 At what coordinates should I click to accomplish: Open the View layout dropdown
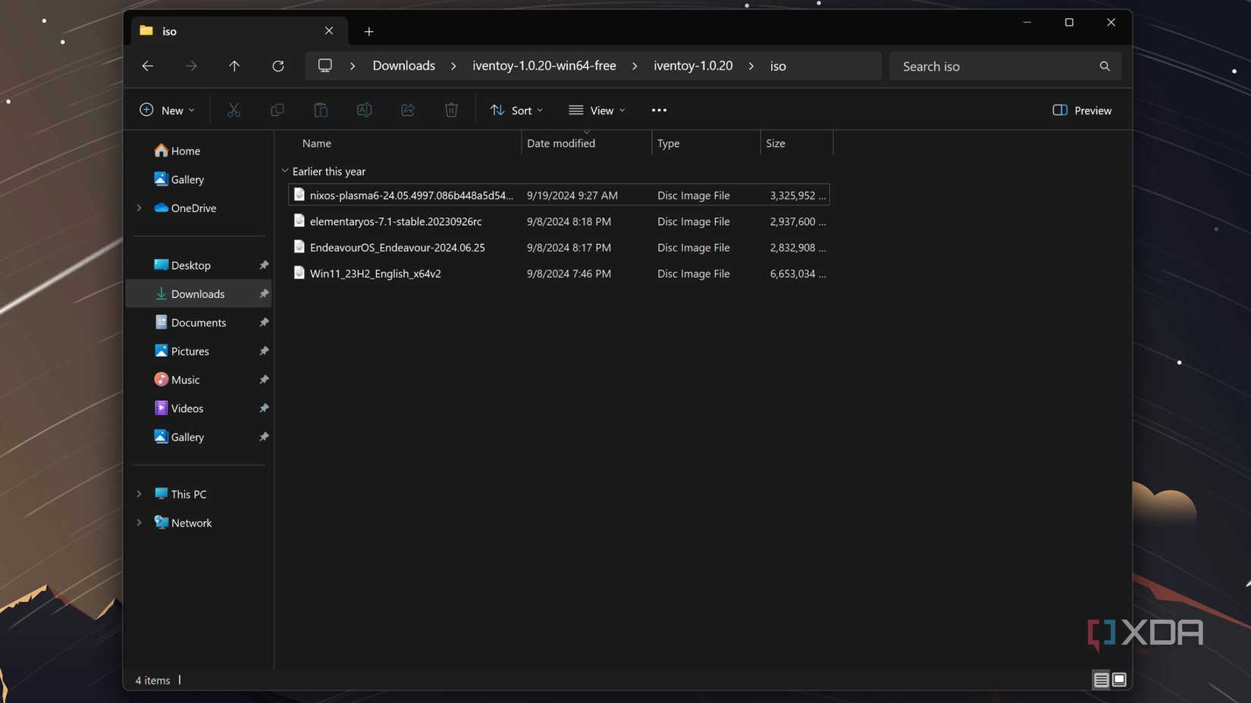(597, 110)
